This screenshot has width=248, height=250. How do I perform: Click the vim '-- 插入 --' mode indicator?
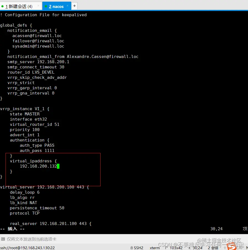click(x=12, y=229)
